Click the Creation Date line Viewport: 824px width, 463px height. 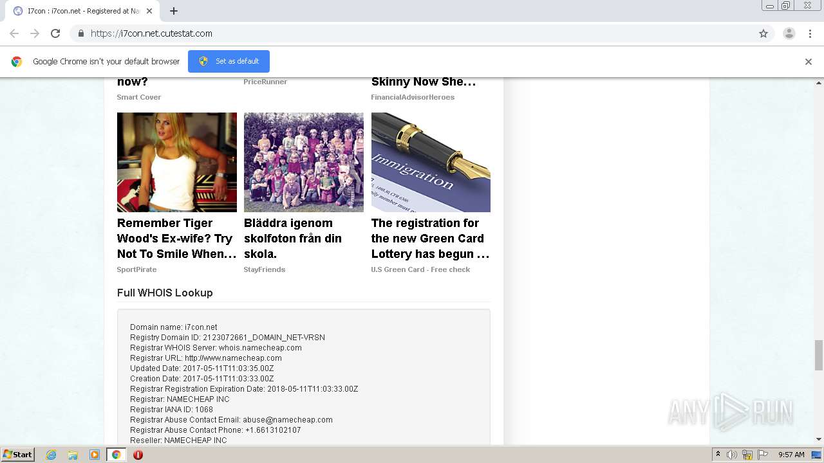click(x=202, y=379)
